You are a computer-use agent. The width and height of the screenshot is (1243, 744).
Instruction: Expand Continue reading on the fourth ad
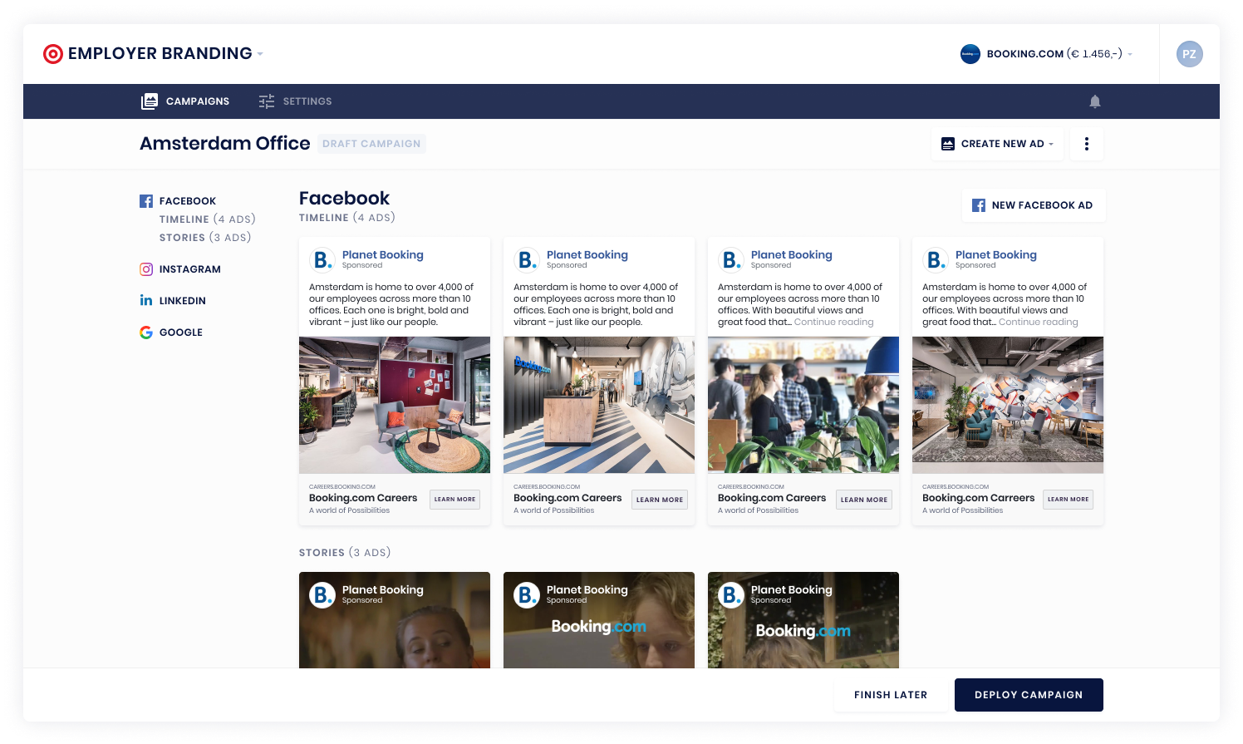[1038, 323]
